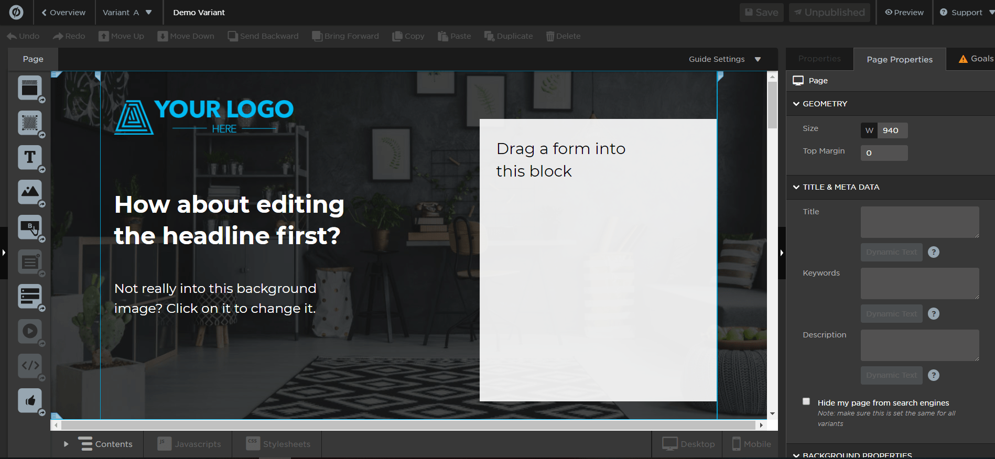This screenshot has height=459, width=995.
Task: Select the Video widget tool
Action: 30,331
